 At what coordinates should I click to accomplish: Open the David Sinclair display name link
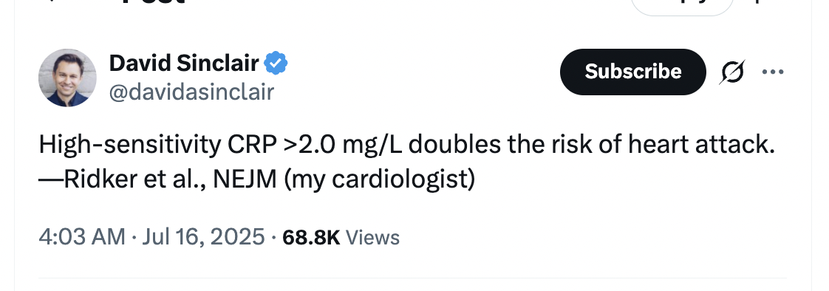pyautogui.click(x=184, y=64)
